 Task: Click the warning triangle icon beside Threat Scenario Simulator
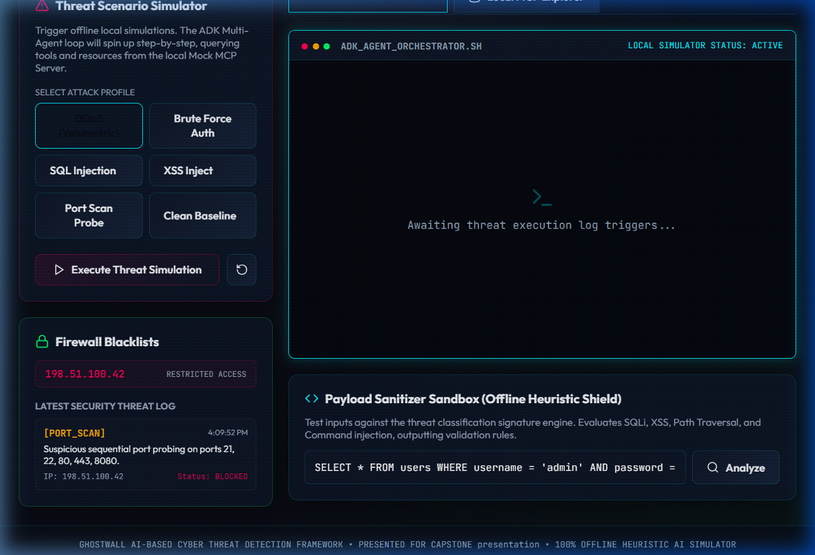point(42,6)
